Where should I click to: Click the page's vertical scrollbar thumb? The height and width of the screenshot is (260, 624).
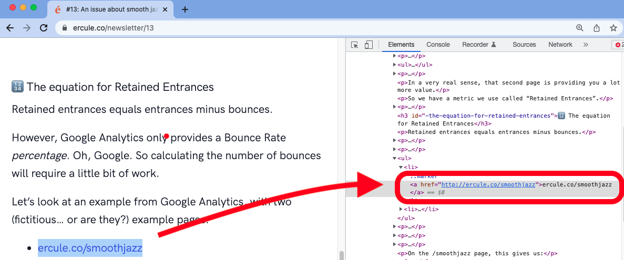pos(341,255)
